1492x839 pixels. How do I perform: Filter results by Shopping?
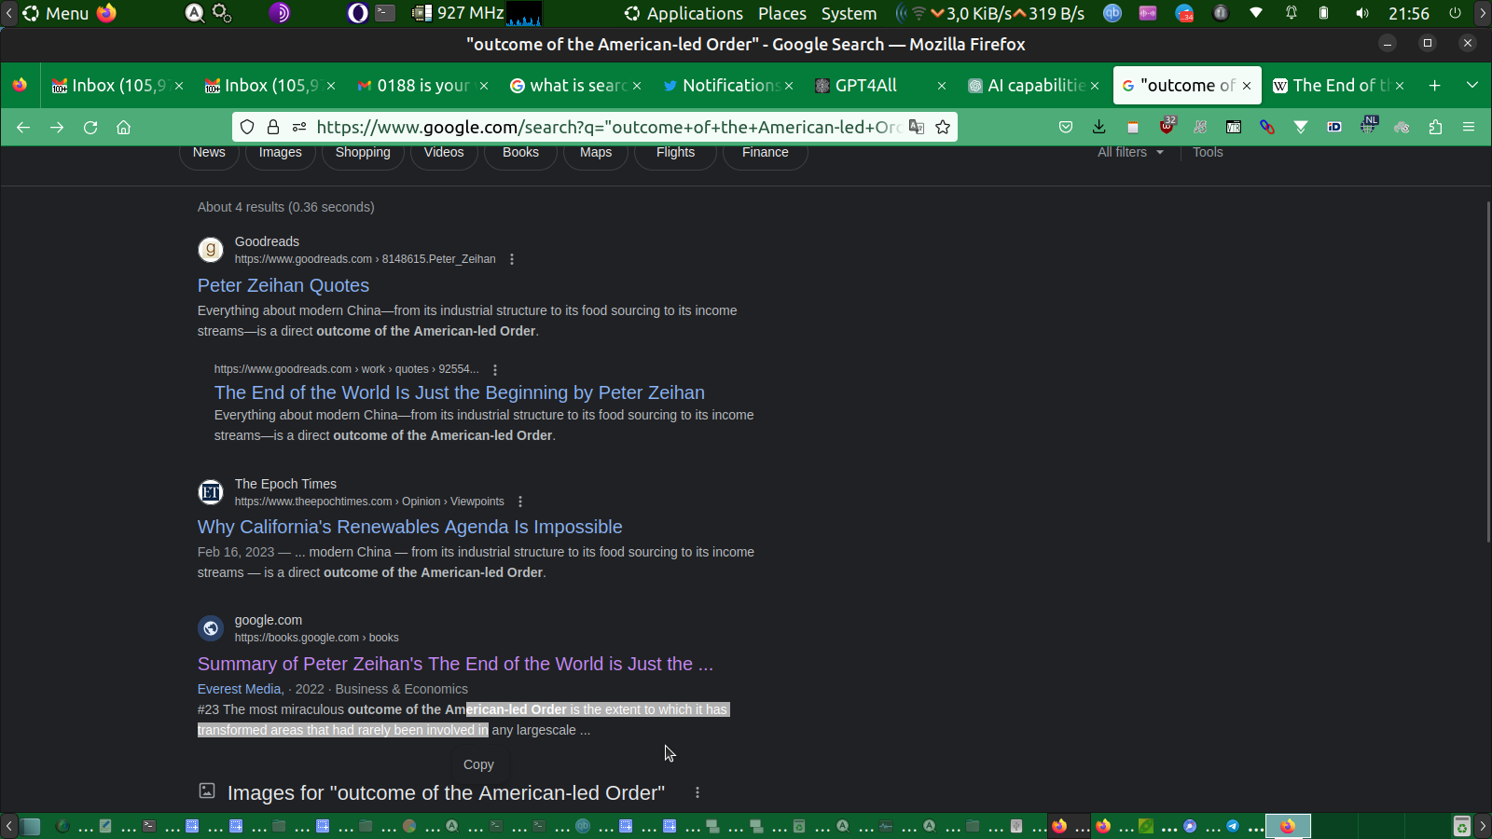pos(363,153)
